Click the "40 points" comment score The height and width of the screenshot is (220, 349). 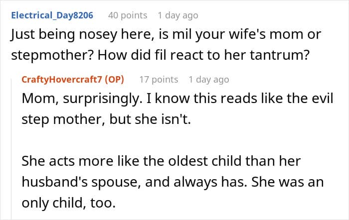(127, 15)
